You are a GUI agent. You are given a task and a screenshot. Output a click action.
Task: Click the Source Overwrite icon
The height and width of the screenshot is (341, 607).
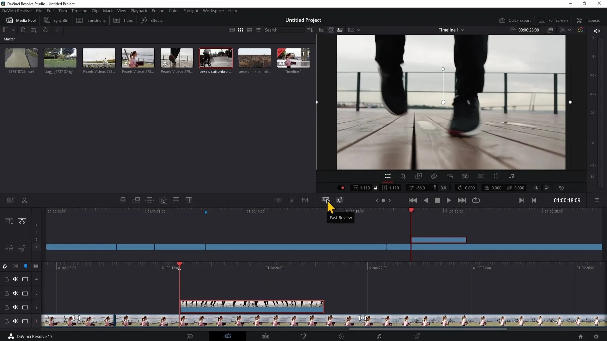189,200
